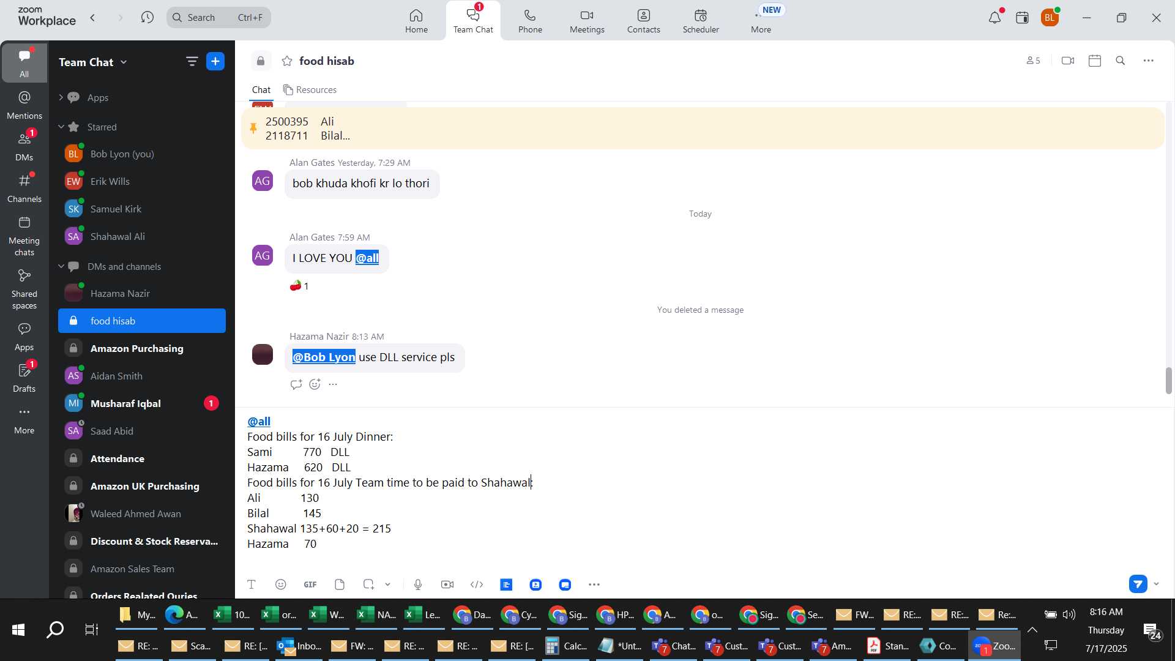Open the GIF picker
The width and height of the screenshot is (1175, 661).
pos(310,585)
